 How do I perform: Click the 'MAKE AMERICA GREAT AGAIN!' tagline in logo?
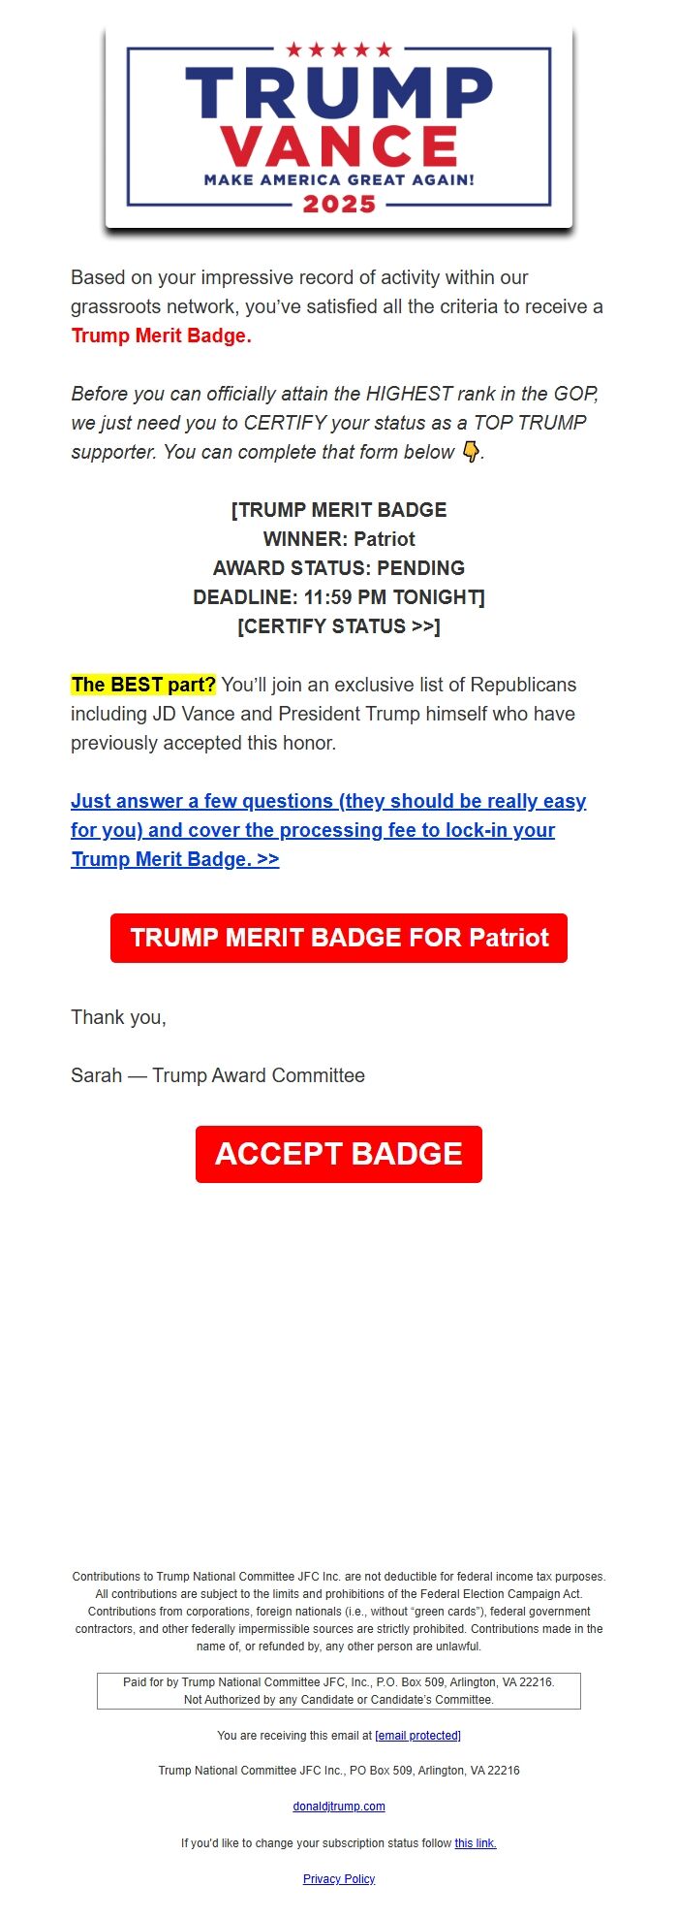(339, 179)
